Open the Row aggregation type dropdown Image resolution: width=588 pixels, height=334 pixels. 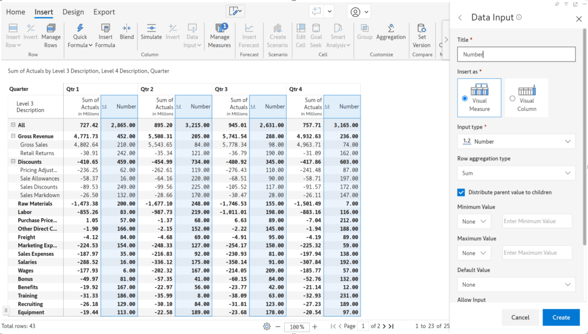[x=516, y=173]
